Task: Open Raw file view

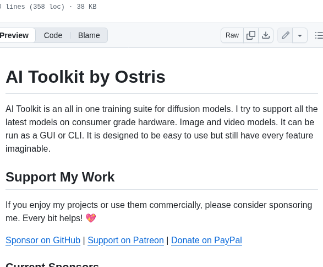Action: pos(232,35)
